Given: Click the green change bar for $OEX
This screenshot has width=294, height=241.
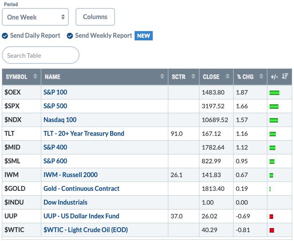Looking at the screenshot, I should 274,93.
